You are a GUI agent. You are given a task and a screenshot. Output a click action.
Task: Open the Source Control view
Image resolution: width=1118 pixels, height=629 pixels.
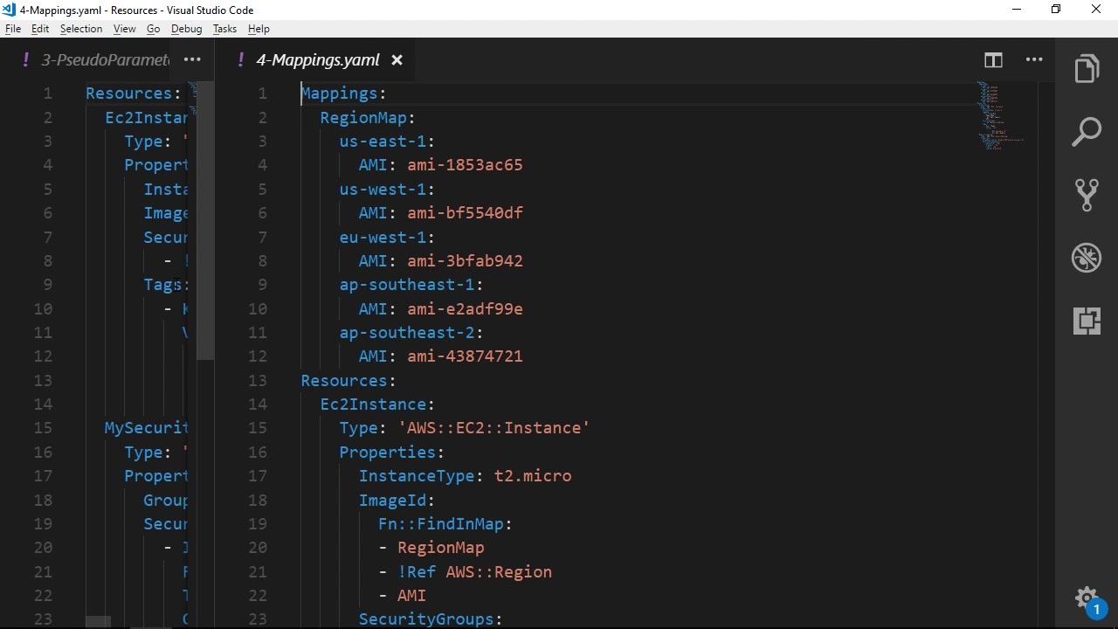[1087, 195]
